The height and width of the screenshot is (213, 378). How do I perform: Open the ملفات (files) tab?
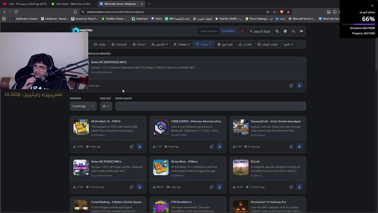pyautogui.click(x=100, y=44)
